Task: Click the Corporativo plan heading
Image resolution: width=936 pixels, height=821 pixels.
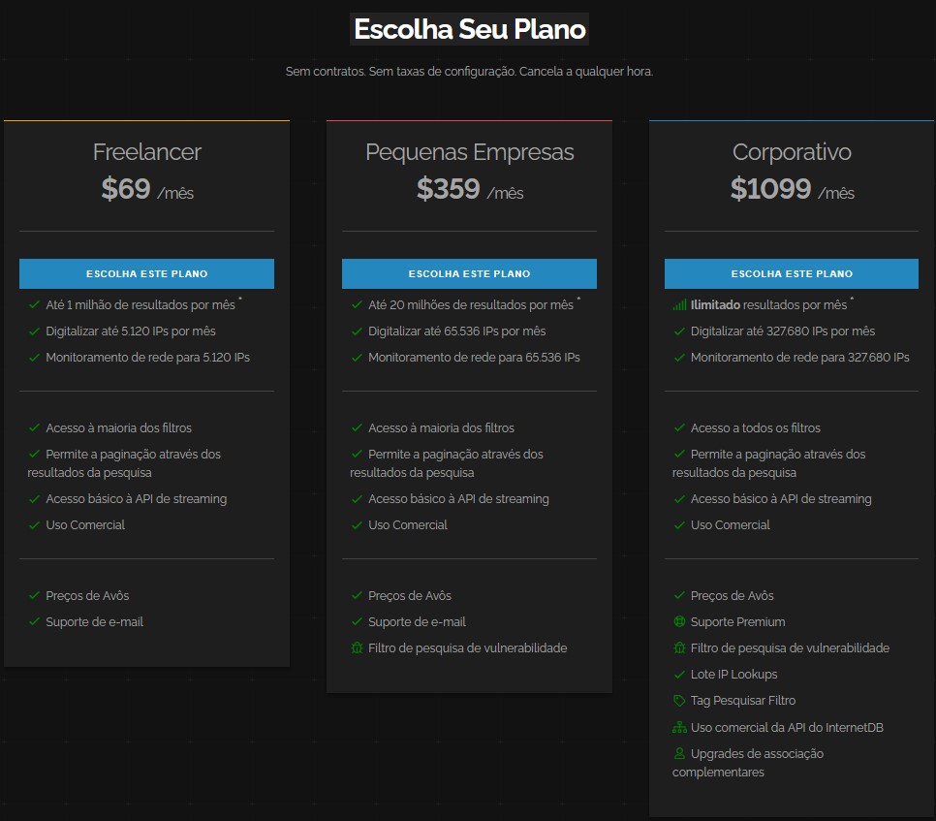Action: pyautogui.click(x=792, y=152)
